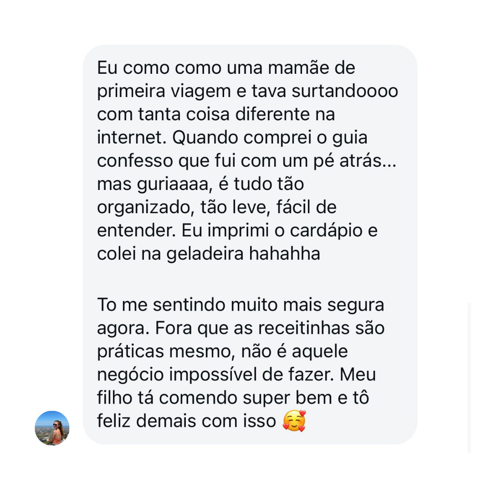
Task: Click the smiling face with hearts emoji
Action: click(x=294, y=421)
